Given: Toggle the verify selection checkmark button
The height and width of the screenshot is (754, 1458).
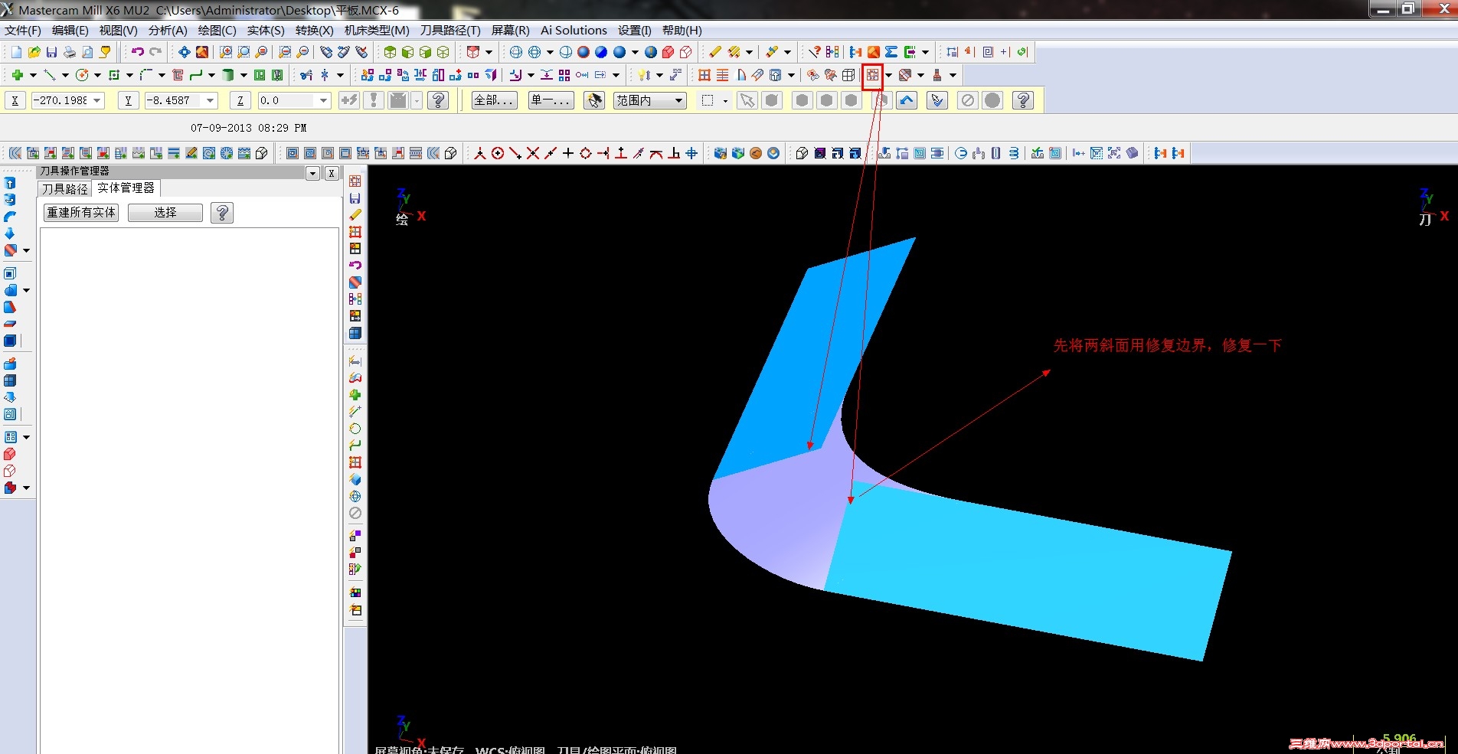Looking at the screenshot, I should pos(937,100).
